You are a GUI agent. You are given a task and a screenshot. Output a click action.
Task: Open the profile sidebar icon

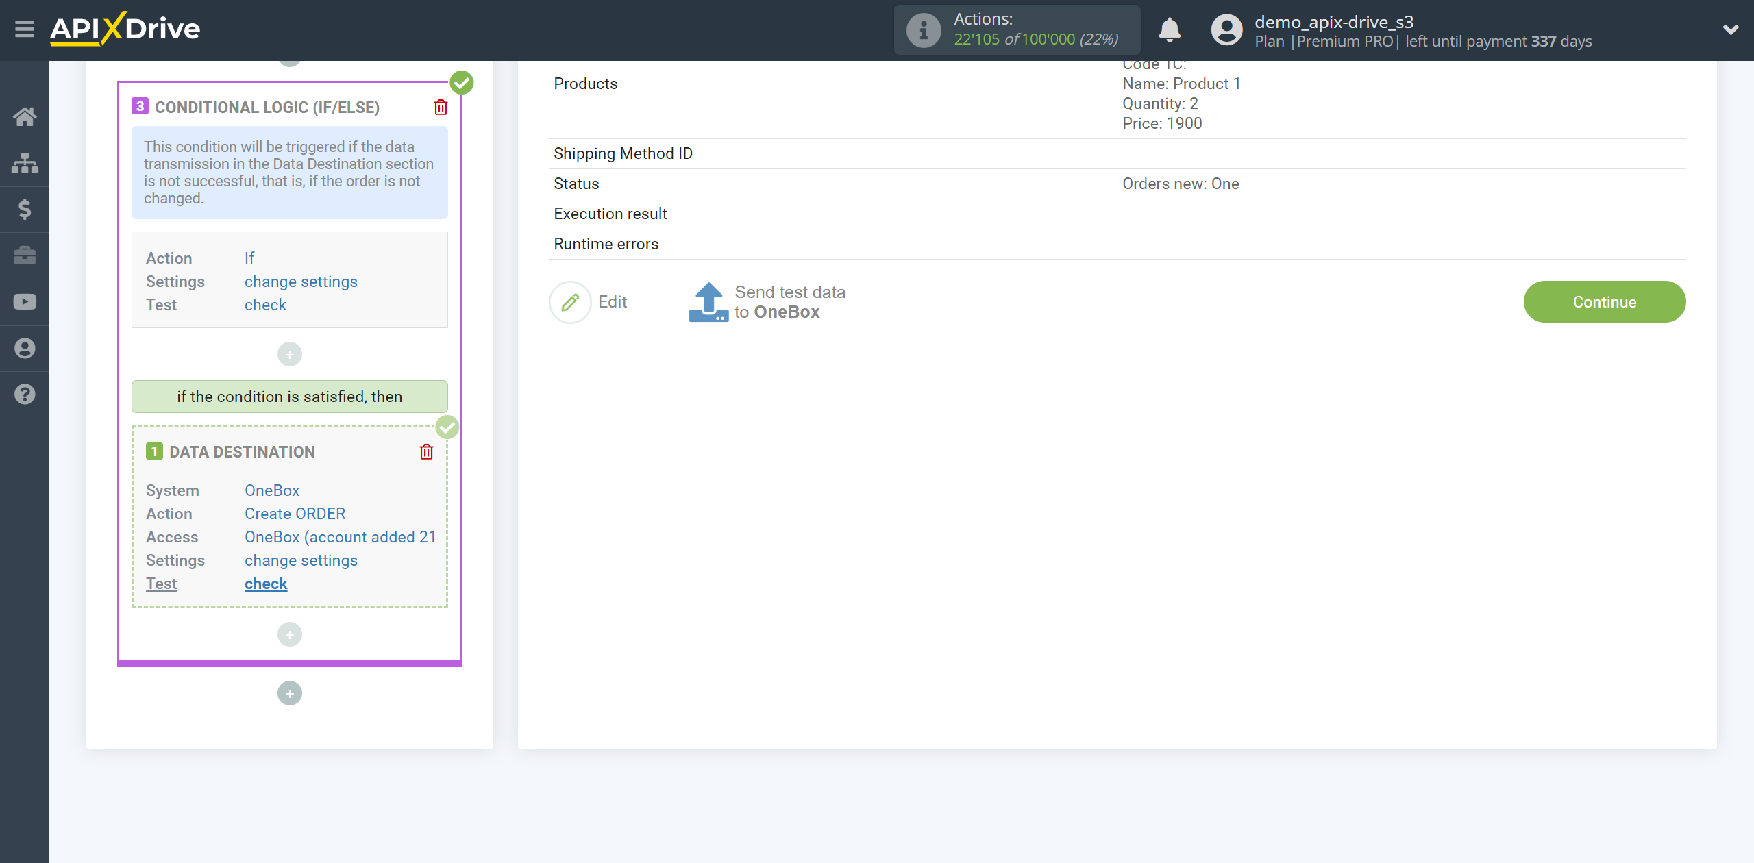25,349
